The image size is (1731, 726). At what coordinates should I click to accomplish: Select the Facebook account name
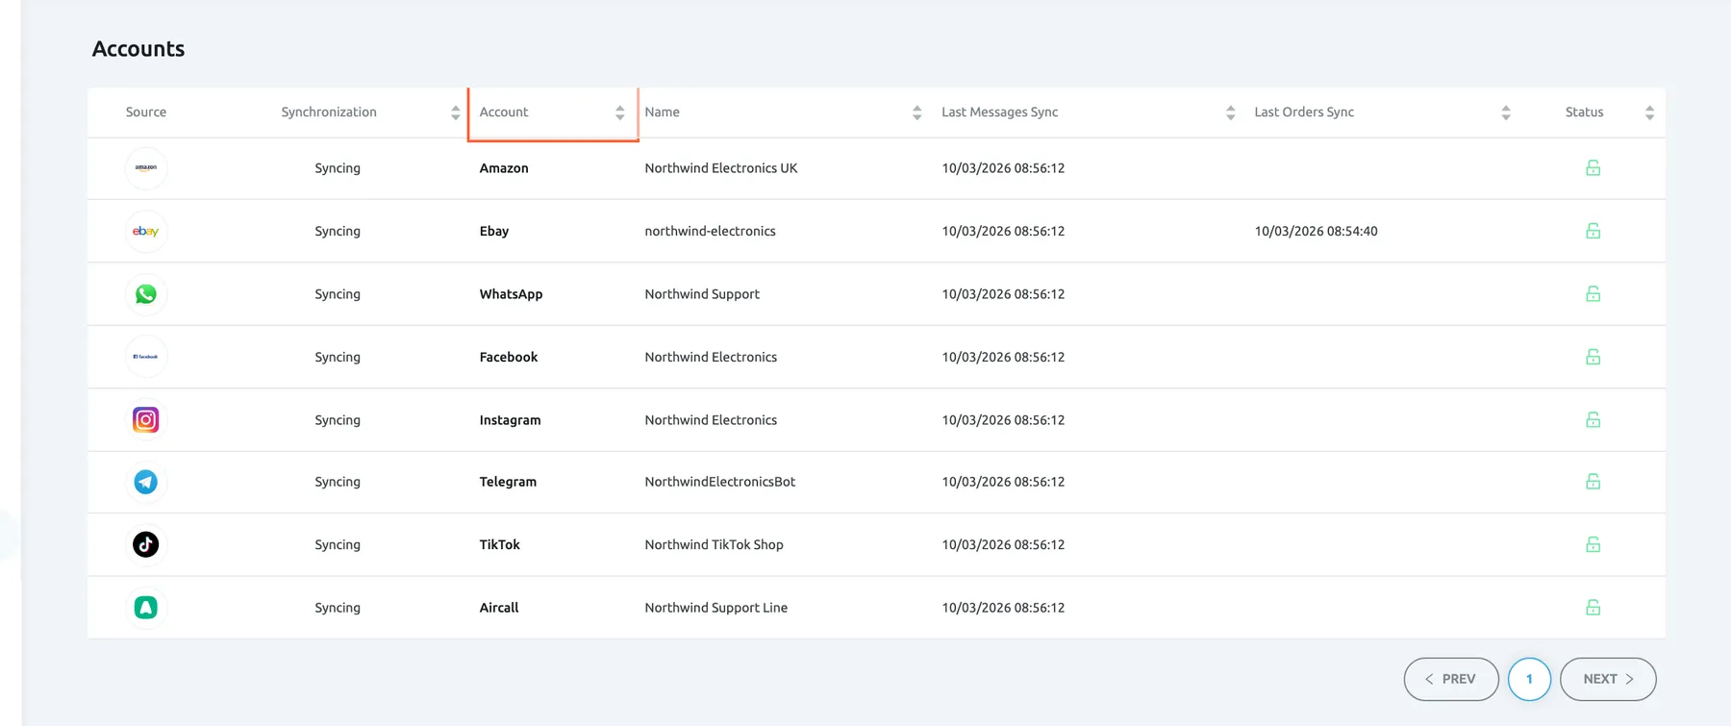click(x=509, y=357)
